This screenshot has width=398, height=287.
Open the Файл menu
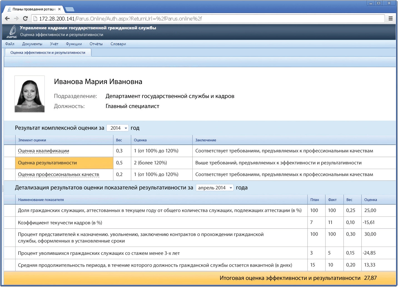coord(10,44)
